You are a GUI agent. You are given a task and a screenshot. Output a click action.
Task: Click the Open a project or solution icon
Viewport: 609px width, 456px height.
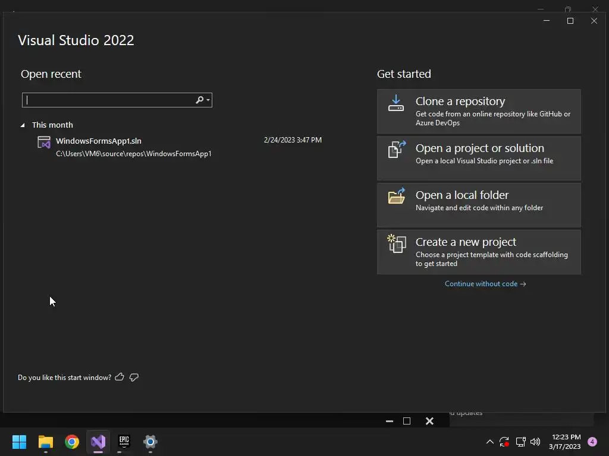coord(397,149)
